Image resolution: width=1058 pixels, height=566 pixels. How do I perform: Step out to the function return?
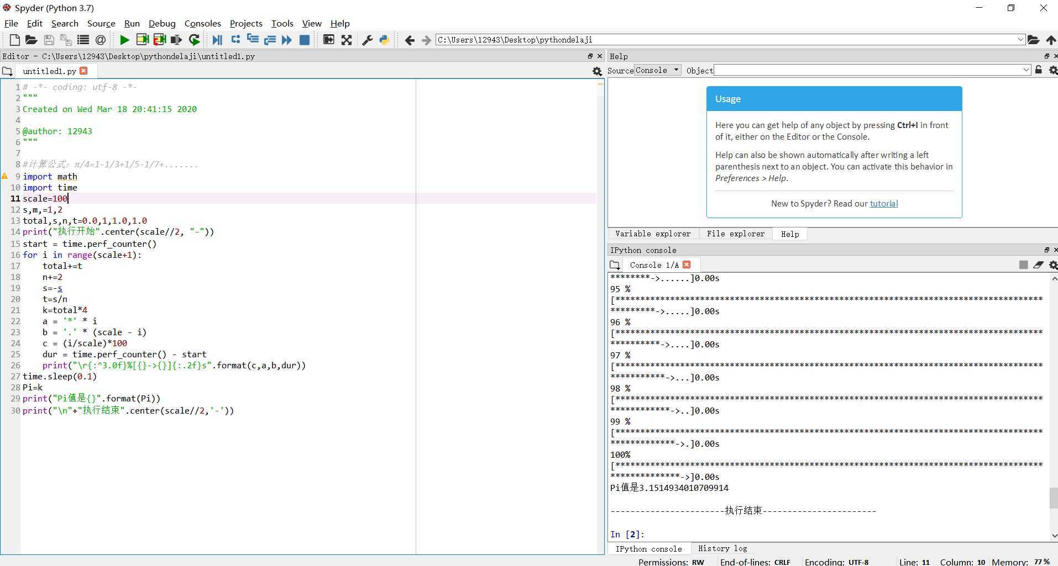click(x=270, y=40)
